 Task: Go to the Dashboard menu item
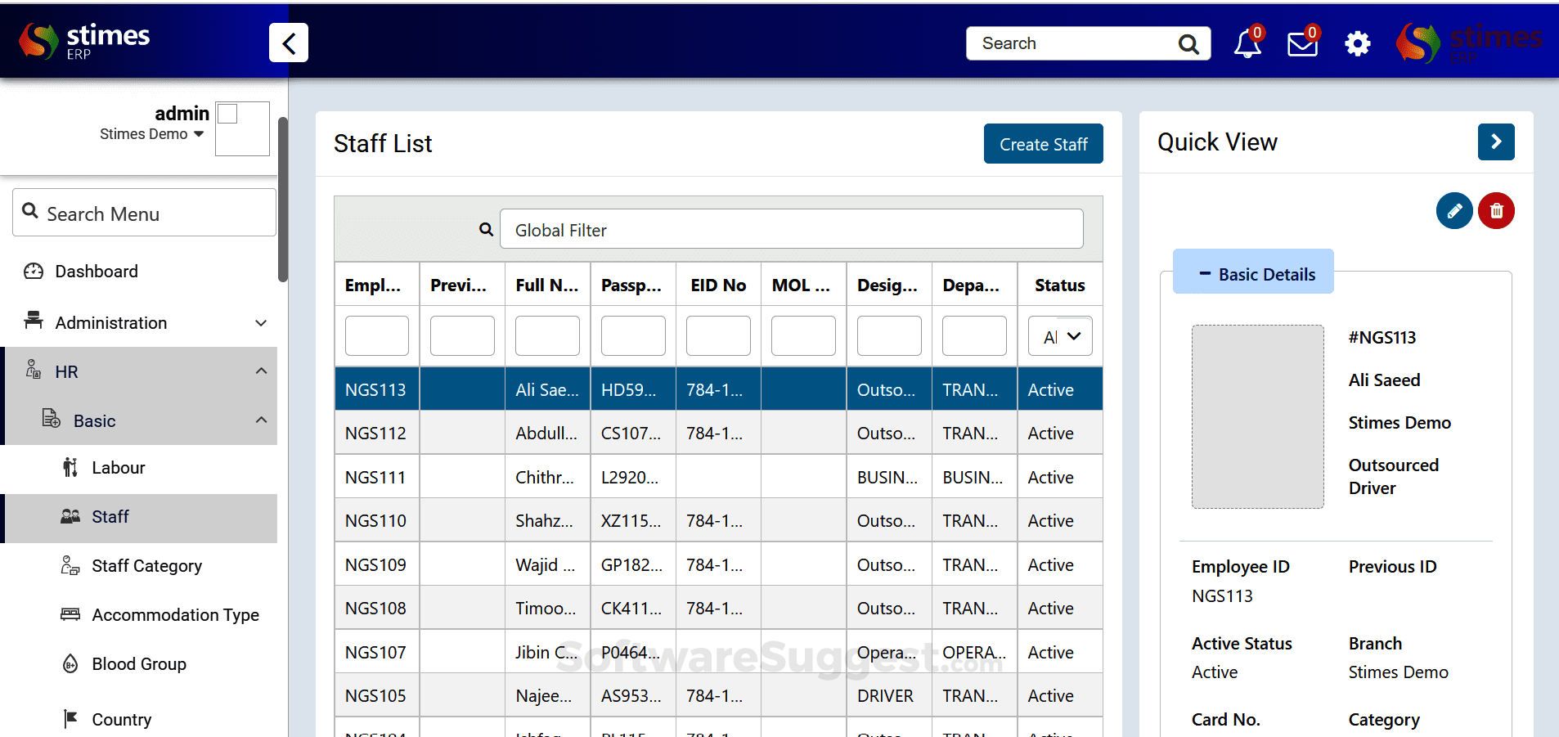click(x=96, y=271)
